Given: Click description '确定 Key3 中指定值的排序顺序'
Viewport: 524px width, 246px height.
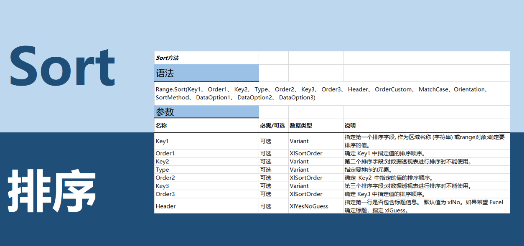Looking at the screenshot, I should [427, 194].
